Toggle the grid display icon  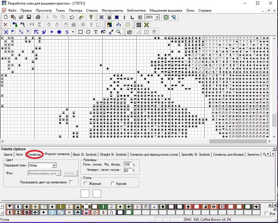point(139,25)
